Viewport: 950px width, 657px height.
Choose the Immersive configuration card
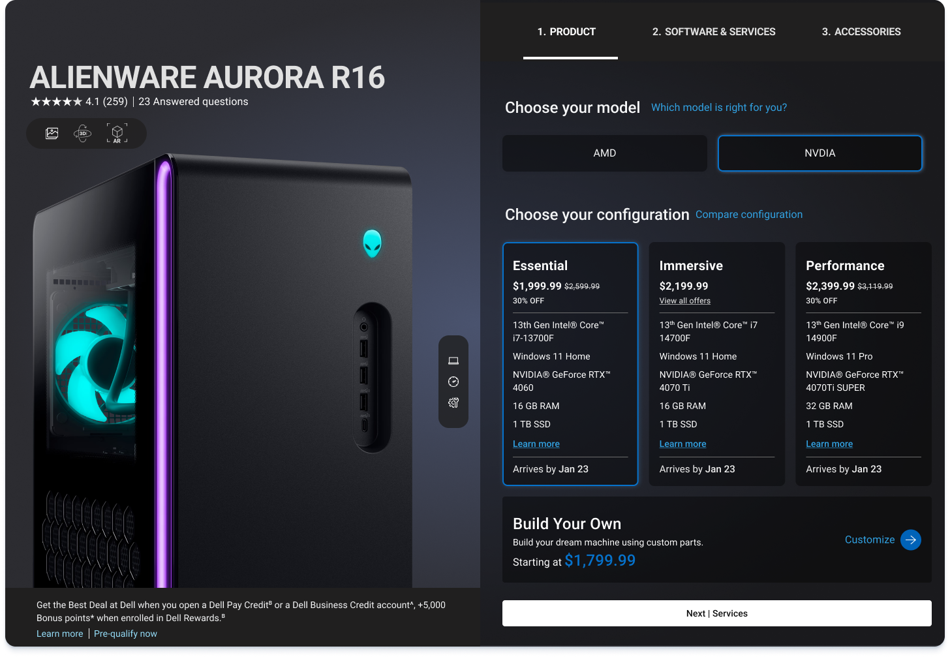pos(717,364)
